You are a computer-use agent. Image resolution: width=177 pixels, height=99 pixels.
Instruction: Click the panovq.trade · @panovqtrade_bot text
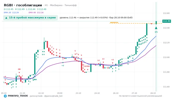[x=46, y=96]
